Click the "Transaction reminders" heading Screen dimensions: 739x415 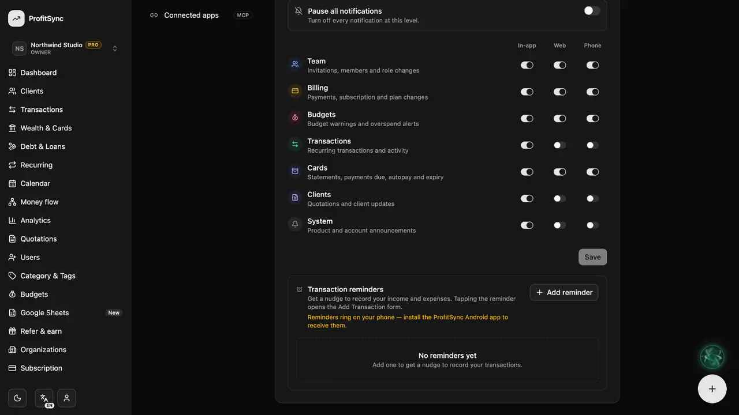point(345,289)
